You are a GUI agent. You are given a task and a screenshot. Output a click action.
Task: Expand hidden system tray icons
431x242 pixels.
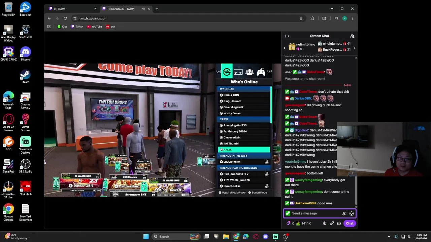tap(389, 237)
